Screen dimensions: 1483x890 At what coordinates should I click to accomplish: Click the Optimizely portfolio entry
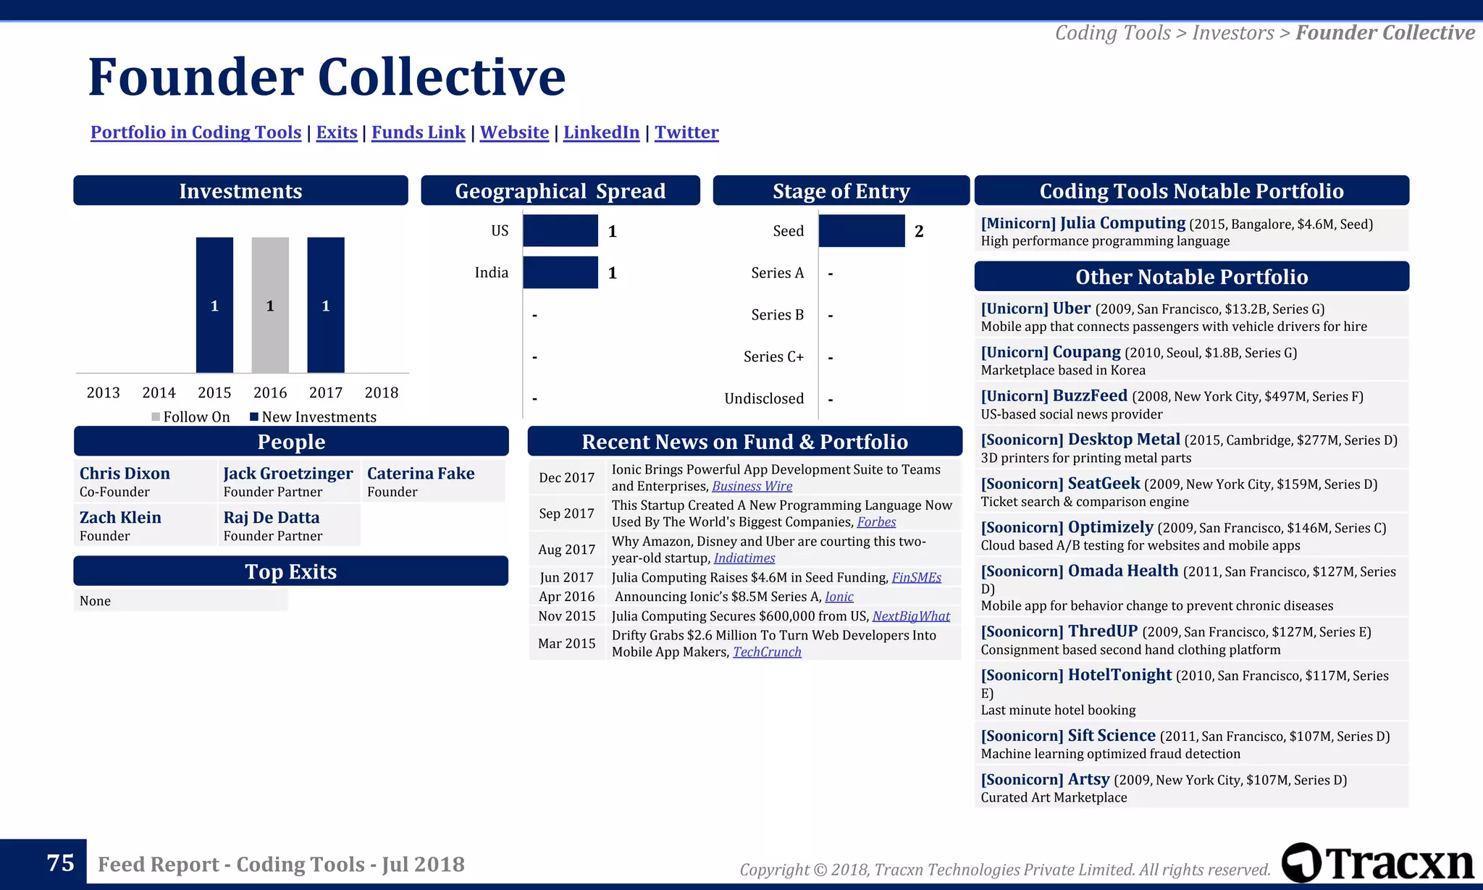pyautogui.click(x=1191, y=535)
